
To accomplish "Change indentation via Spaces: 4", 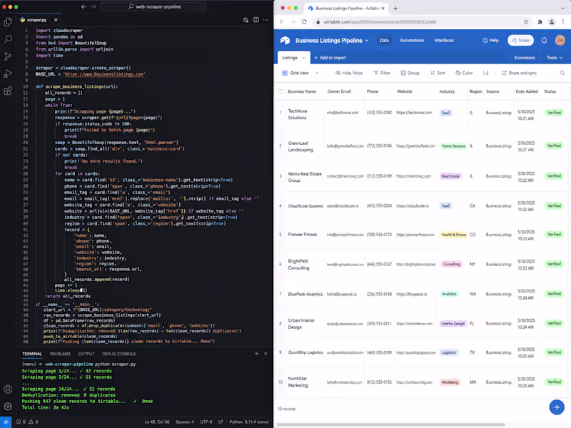I will pos(185,422).
